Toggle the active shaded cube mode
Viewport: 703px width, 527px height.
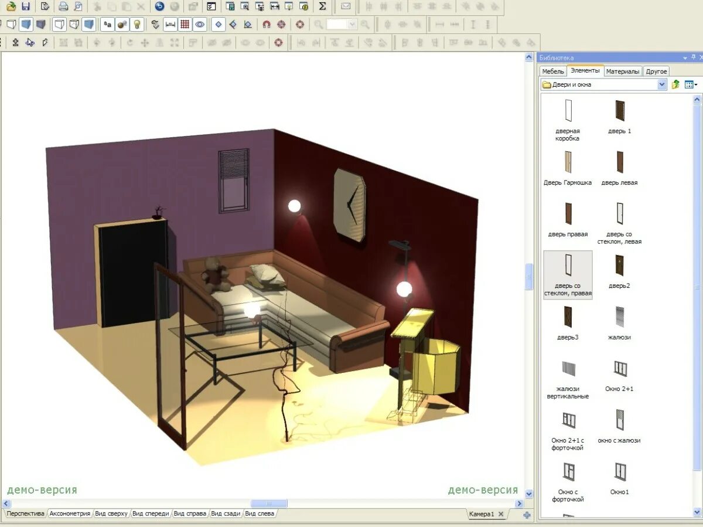(x=26, y=24)
